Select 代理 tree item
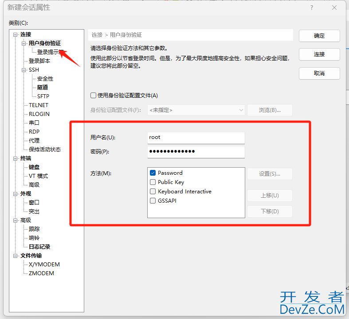Viewport: 349px width, 319px height. 34,141
